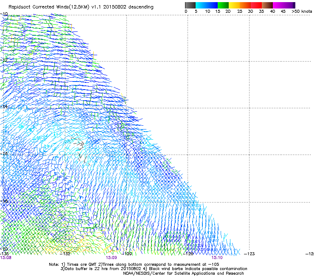Click the purple time stamp '15:10'
This screenshot has height=276, width=314.
point(217,258)
